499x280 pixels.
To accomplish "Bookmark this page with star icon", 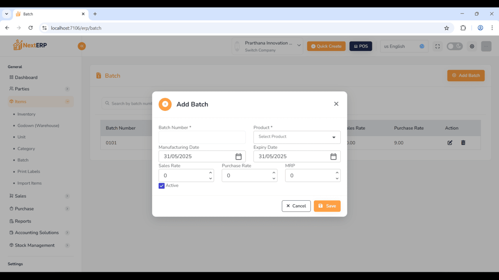I will (446, 28).
